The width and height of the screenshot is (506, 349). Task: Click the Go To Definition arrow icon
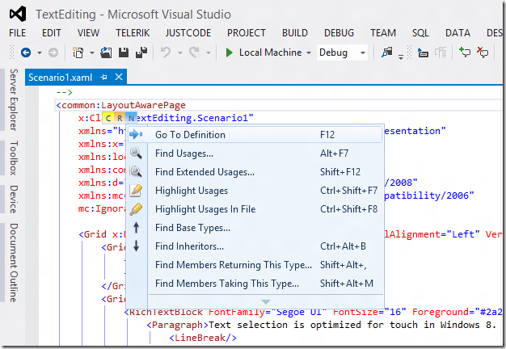click(x=136, y=135)
